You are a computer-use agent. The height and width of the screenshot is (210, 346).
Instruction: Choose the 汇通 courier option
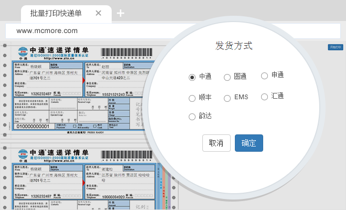pyautogui.click(x=265, y=97)
